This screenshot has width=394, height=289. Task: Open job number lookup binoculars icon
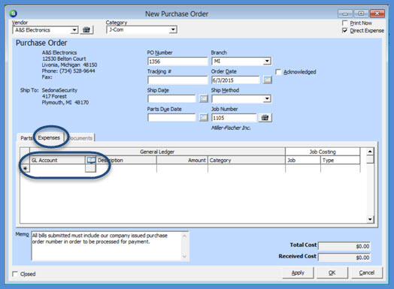[x=265, y=118]
